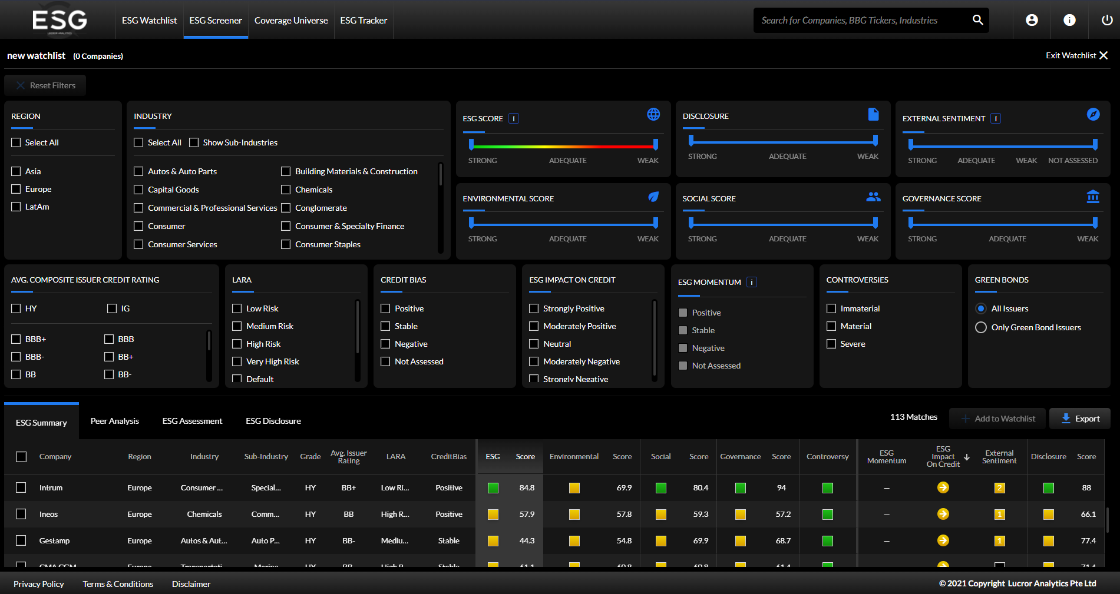Check the Low Risk LARA box
This screenshot has width=1120, height=594.
pyautogui.click(x=237, y=308)
